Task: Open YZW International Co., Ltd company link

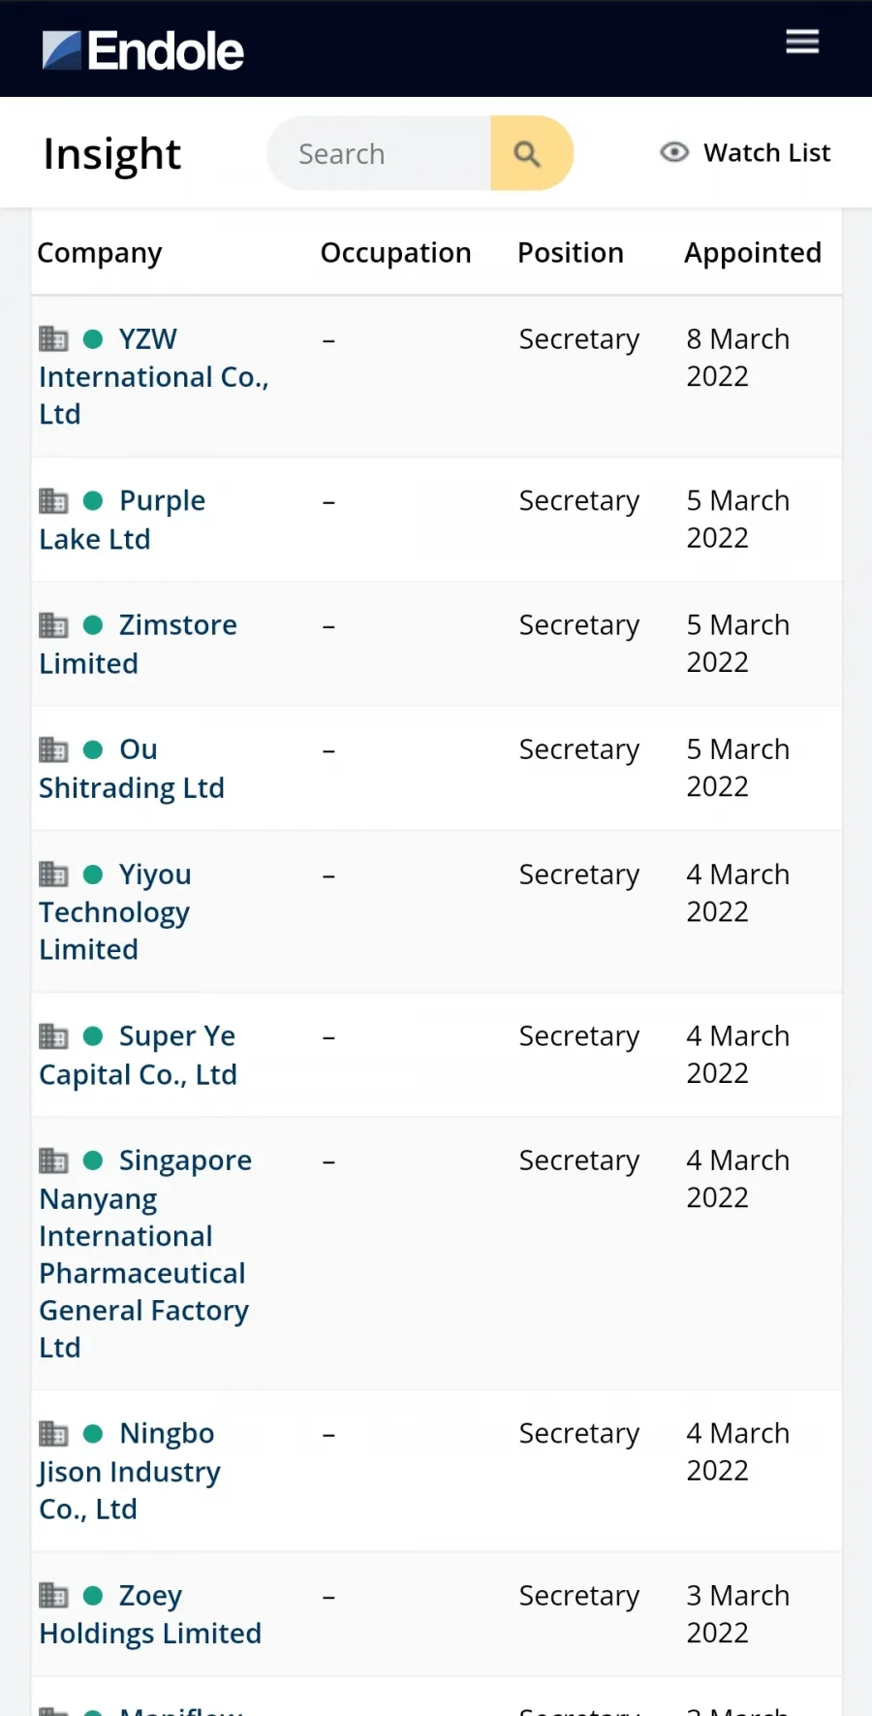Action: [154, 376]
